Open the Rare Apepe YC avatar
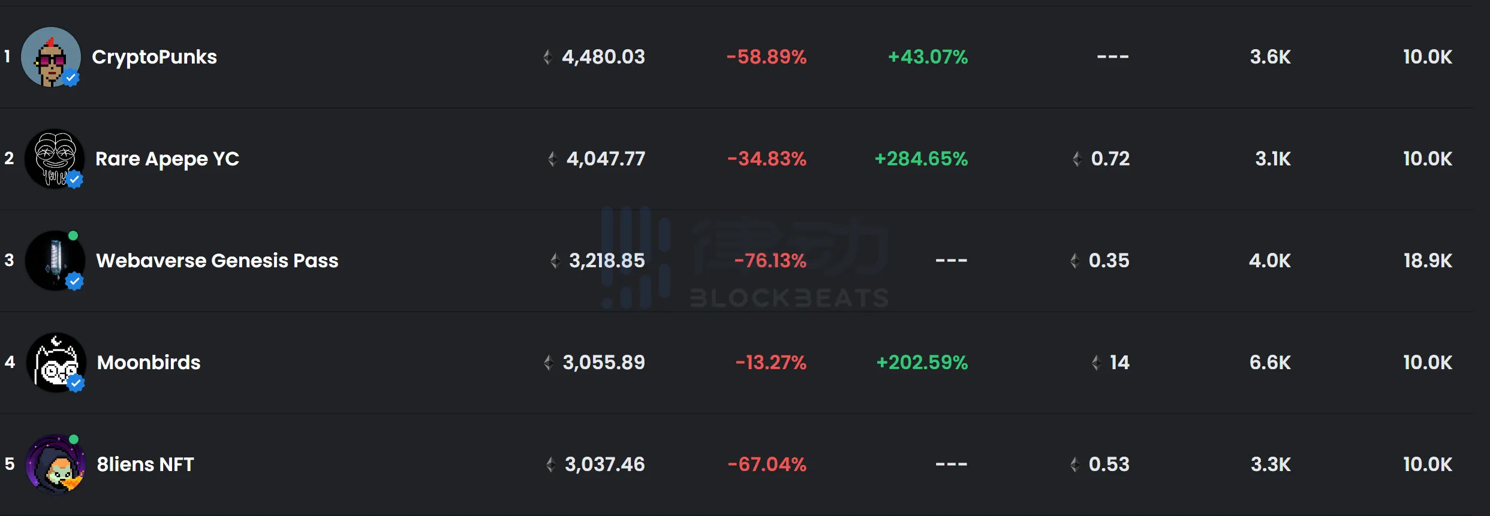Image resolution: width=1490 pixels, height=516 pixels. click(54, 158)
